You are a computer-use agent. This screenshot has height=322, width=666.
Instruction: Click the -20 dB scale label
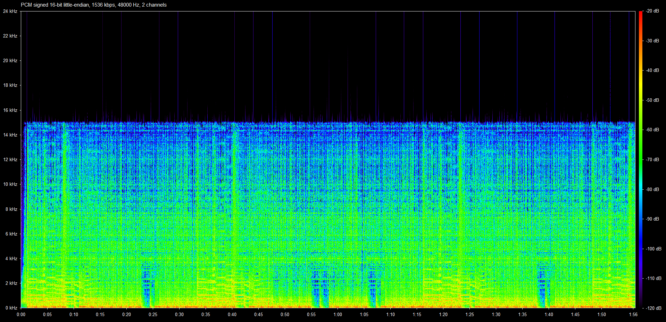(x=652, y=11)
